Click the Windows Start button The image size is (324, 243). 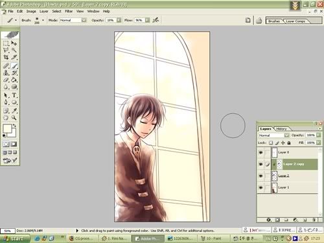15,238
